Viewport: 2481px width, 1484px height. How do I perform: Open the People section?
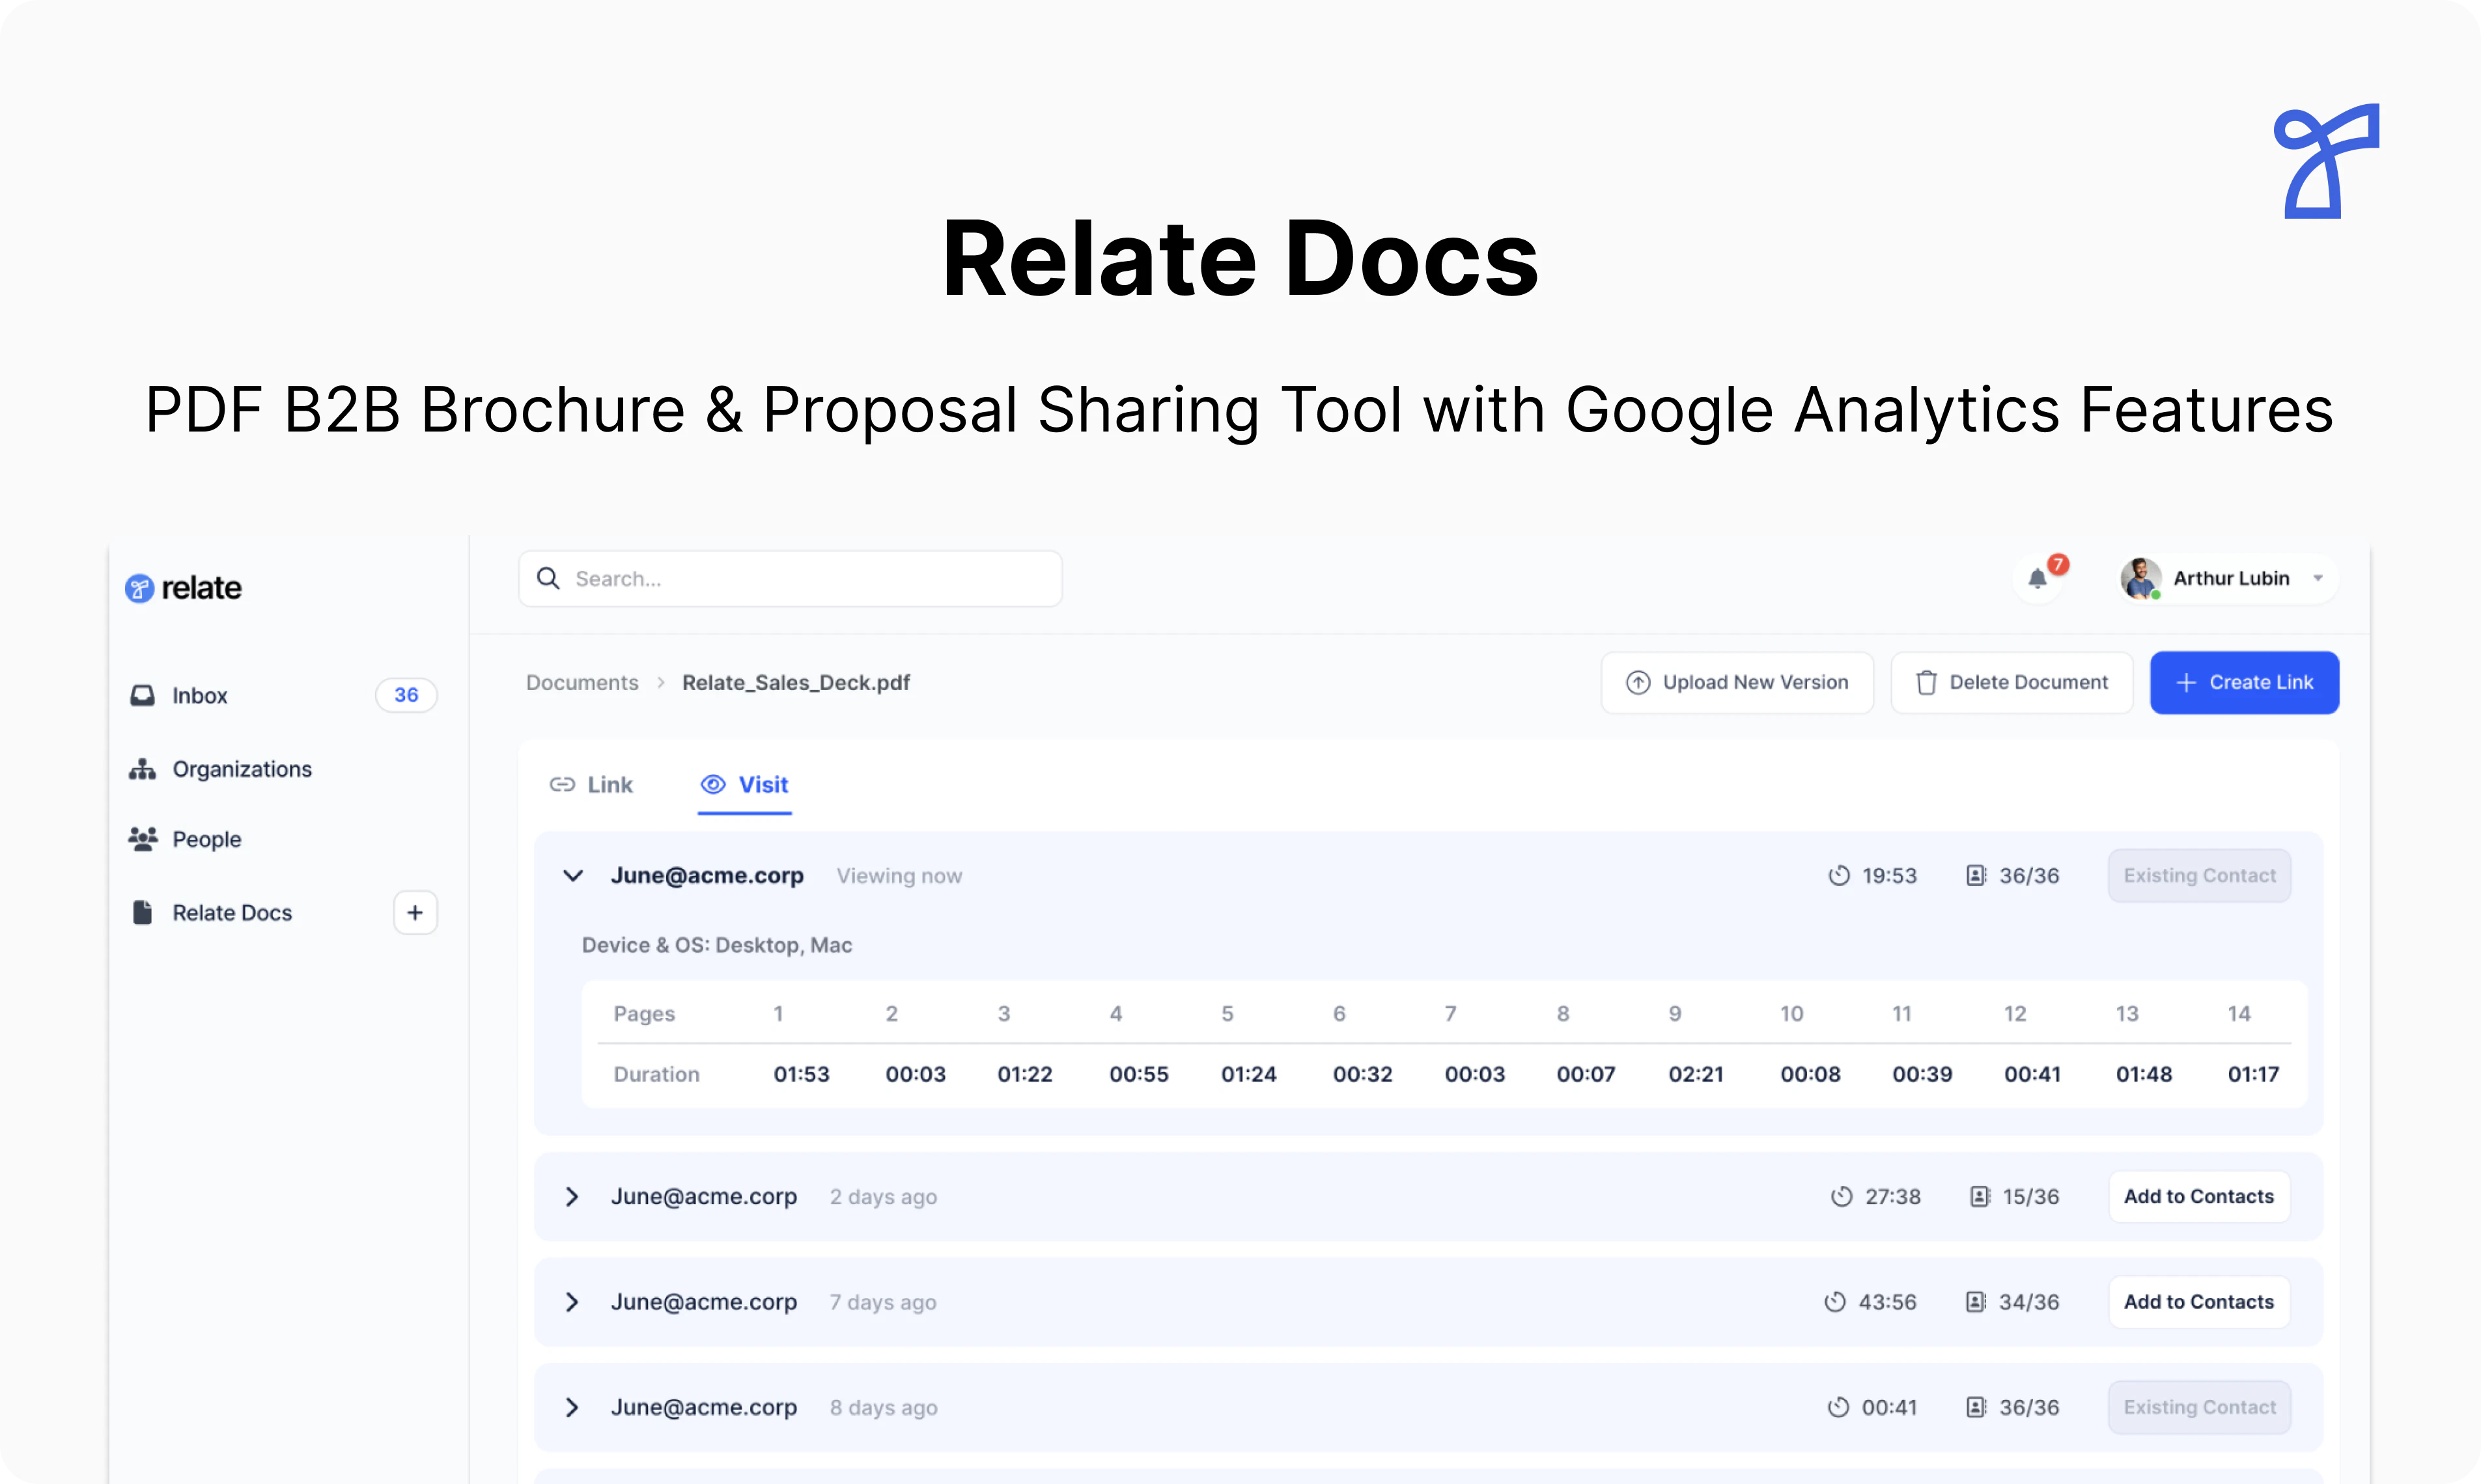pyautogui.click(x=206, y=838)
